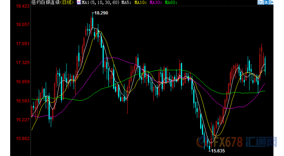Click the 汇通网 watermark text
The height and width of the screenshot is (156, 284).
(262, 142)
